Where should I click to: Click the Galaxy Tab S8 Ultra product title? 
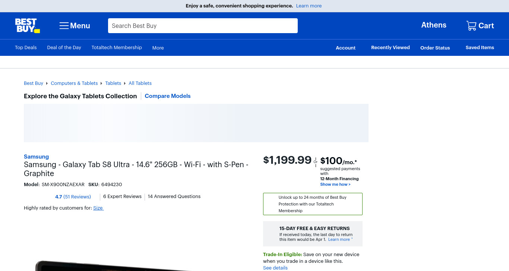tap(136, 169)
